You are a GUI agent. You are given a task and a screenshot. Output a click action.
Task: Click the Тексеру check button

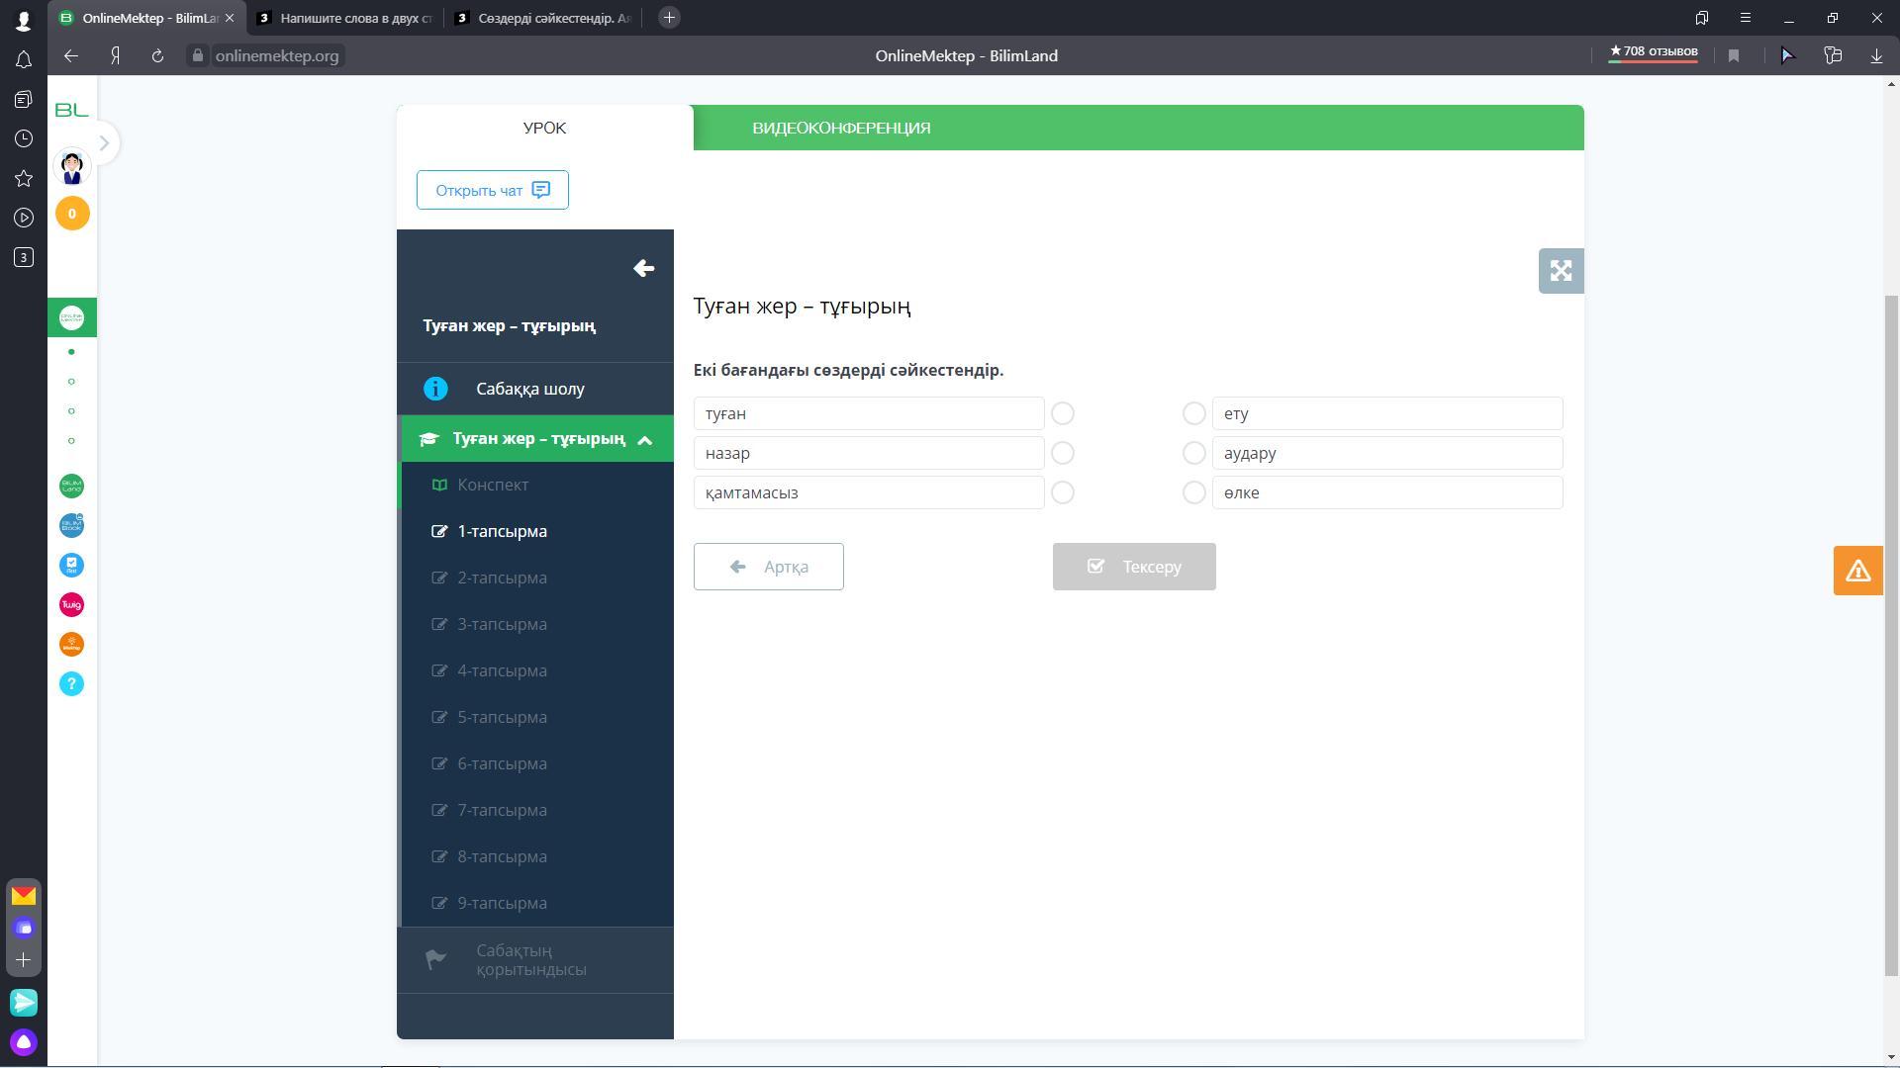[1134, 567]
